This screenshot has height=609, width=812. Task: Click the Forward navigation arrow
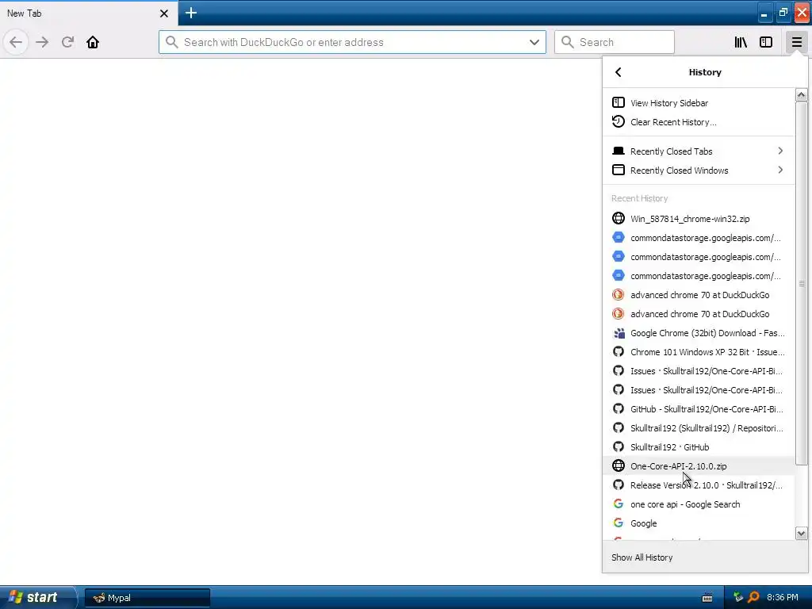click(x=42, y=42)
